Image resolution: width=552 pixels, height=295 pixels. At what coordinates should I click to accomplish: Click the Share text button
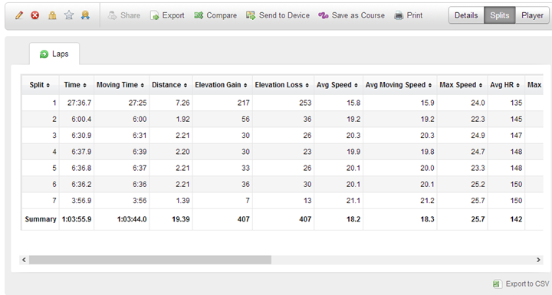tap(130, 15)
